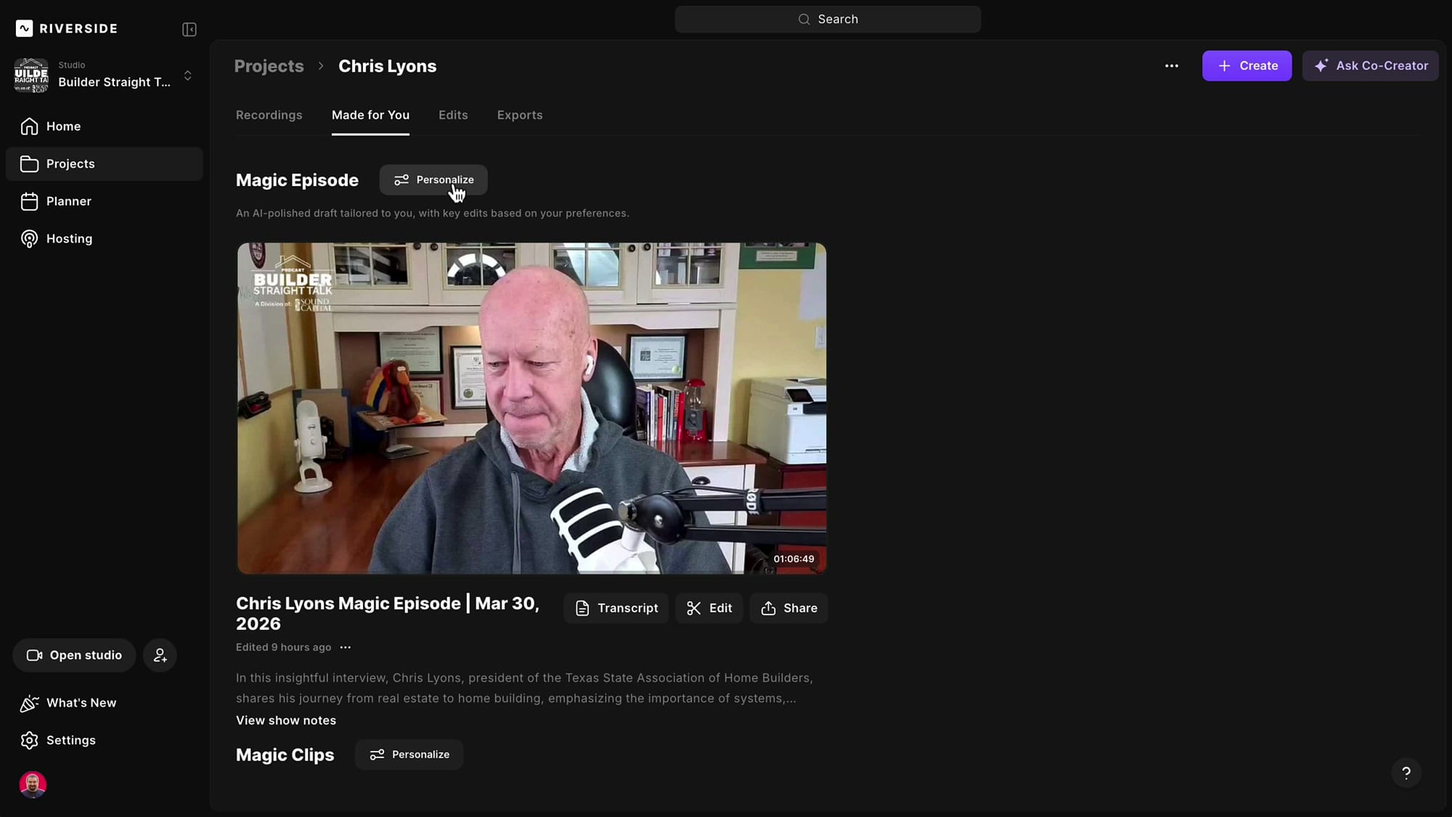Screen dimensions: 1452x817
Task: Open the Home page
Action: point(63,126)
